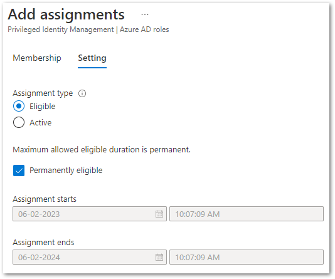
Task: Click the Active option label
Action: [x=41, y=122]
